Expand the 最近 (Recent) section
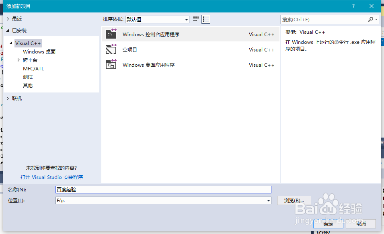The width and height of the screenshot is (384, 234). 8,19
